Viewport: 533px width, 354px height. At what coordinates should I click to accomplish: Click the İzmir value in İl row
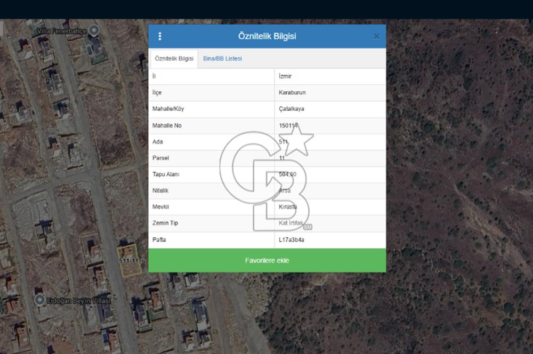pyautogui.click(x=285, y=76)
